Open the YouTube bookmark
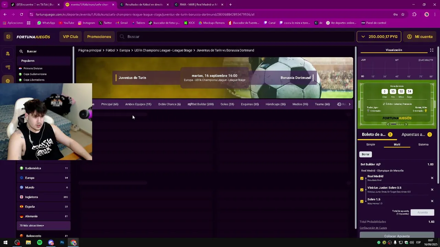The height and width of the screenshot is (247, 440). click(x=66, y=23)
